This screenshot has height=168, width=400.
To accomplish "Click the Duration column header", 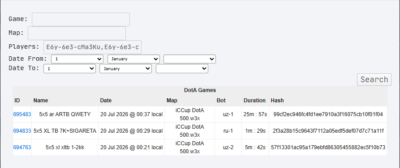I will (x=254, y=101).
